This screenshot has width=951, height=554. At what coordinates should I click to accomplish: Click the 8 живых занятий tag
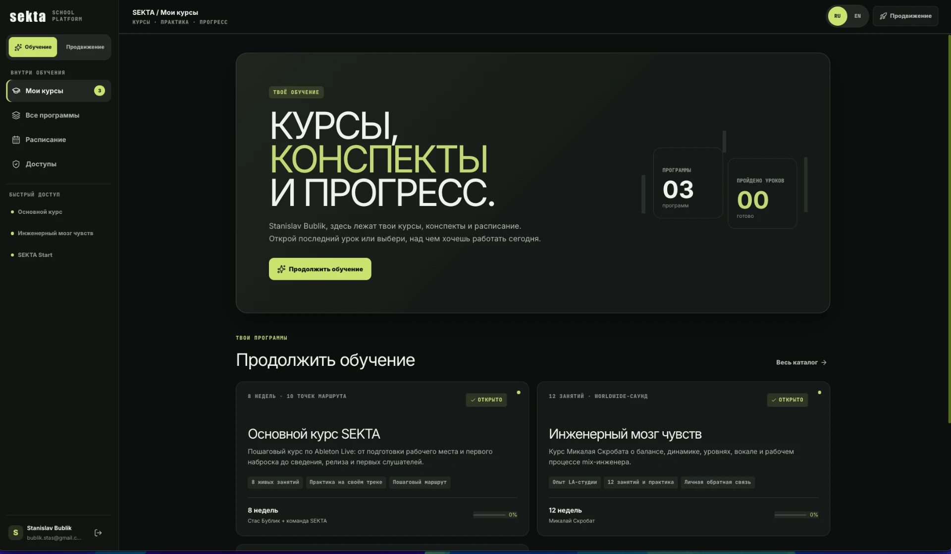(275, 482)
